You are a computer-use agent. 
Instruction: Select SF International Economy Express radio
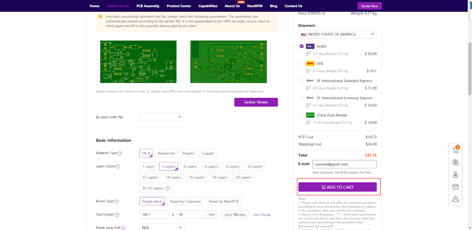click(x=301, y=98)
